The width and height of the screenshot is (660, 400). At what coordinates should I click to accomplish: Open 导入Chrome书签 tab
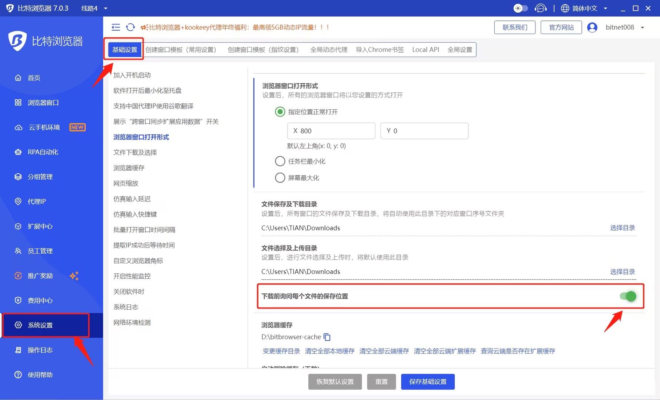click(x=380, y=50)
